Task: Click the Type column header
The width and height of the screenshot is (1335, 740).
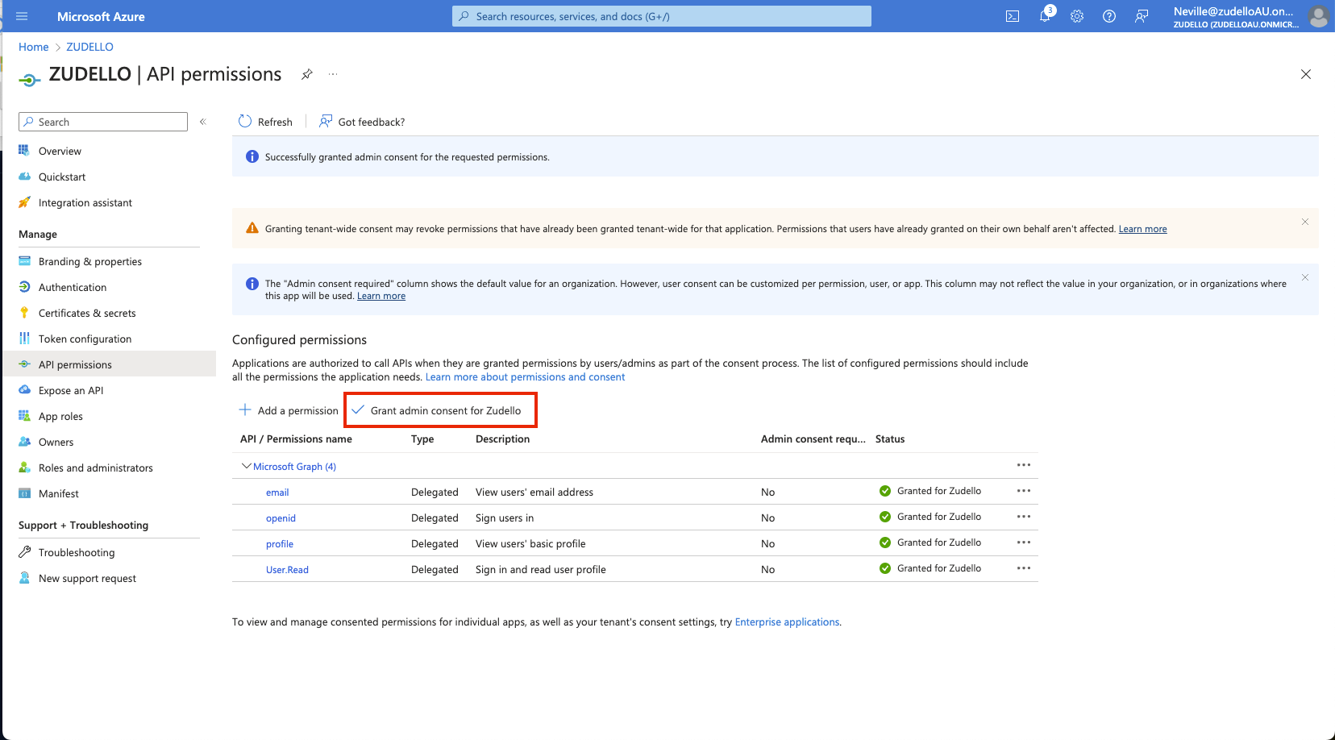Action: pyautogui.click(x=422, y=439)
